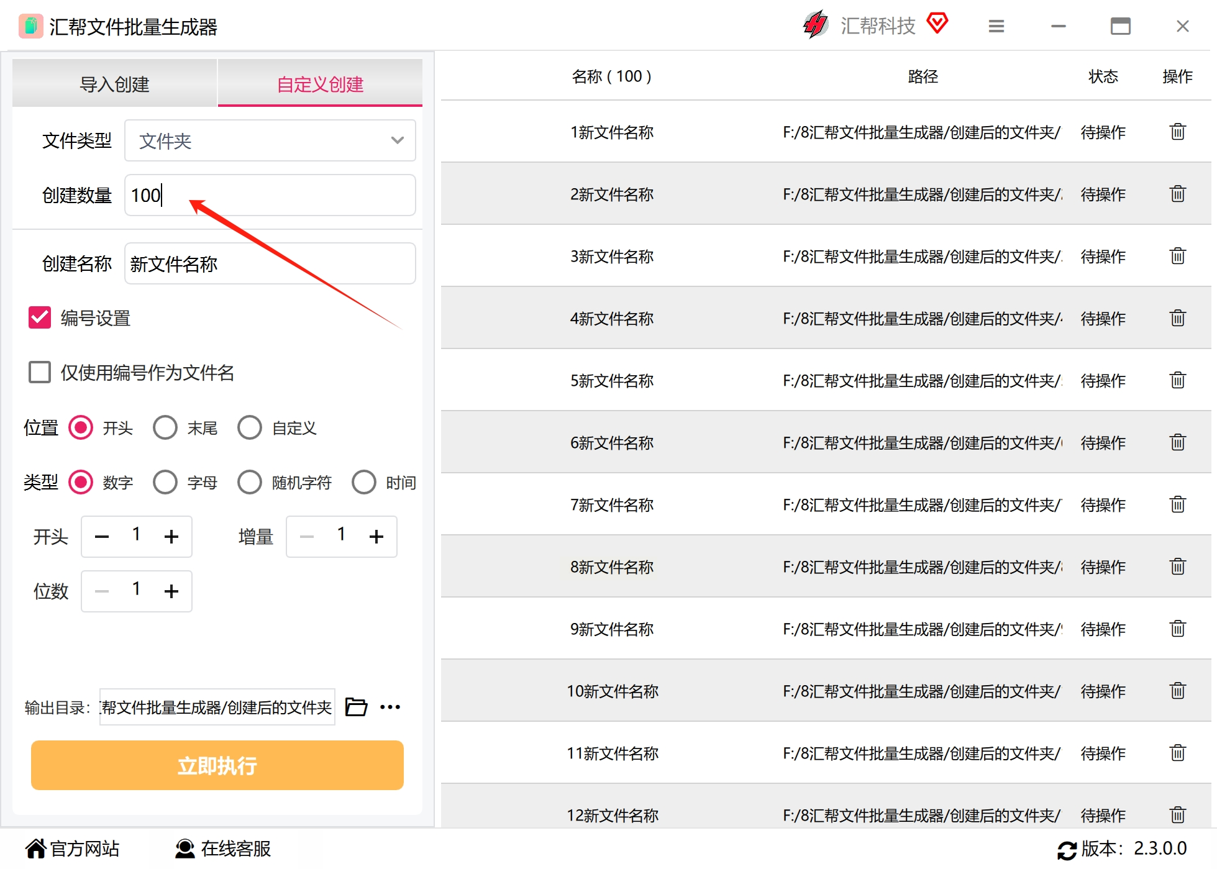Open the output directory folder icon
The width and height of the screenshot is (1217, 869).
point(356,707)
